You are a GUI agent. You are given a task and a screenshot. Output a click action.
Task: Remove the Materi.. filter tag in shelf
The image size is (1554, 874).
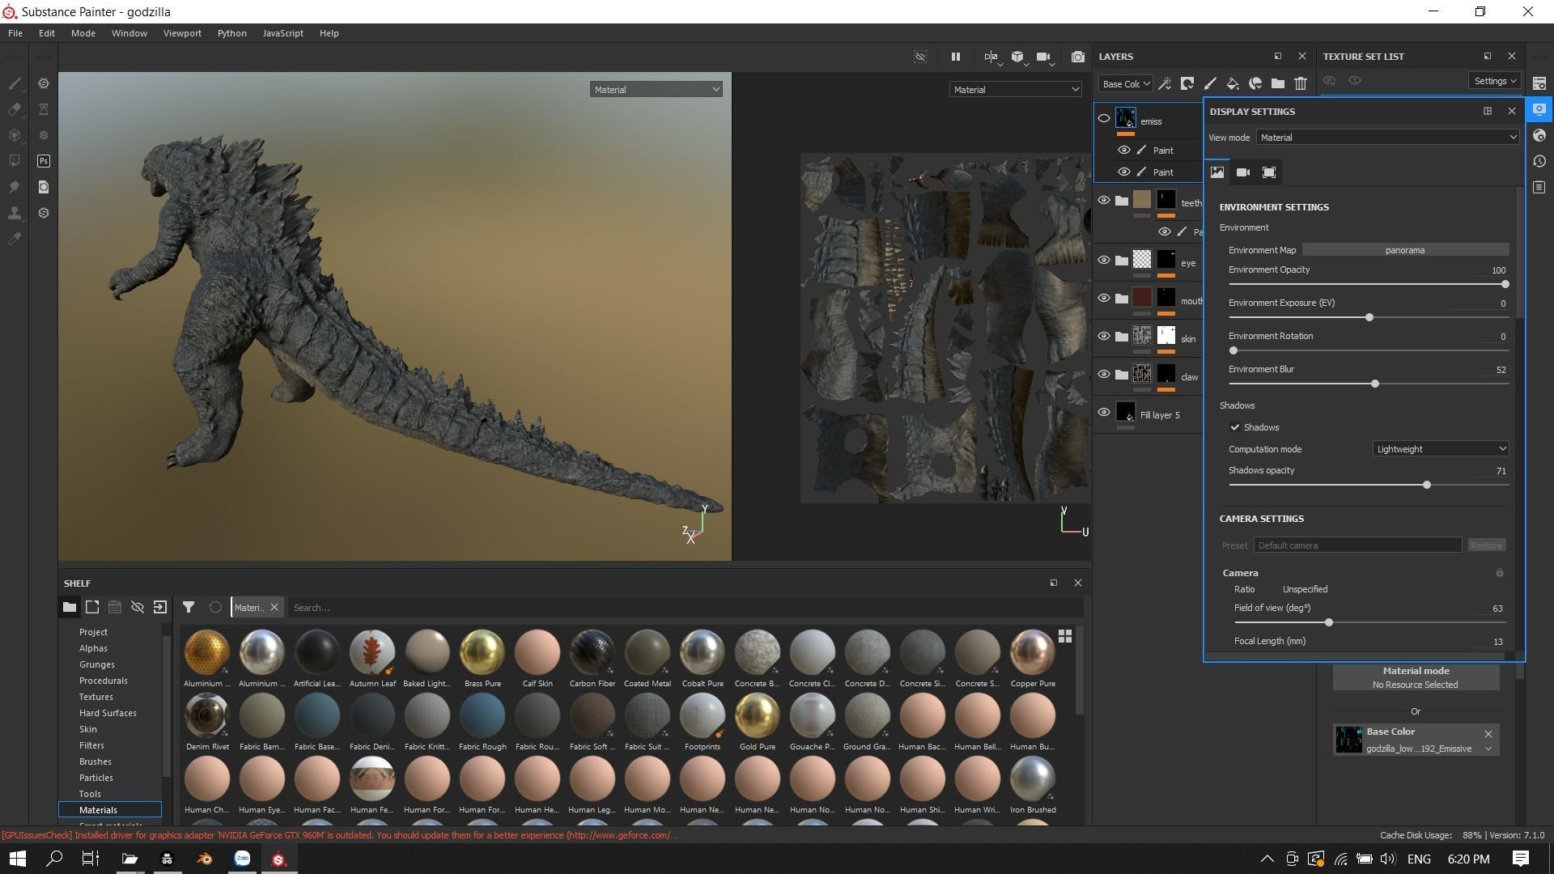tap(274, 608)
